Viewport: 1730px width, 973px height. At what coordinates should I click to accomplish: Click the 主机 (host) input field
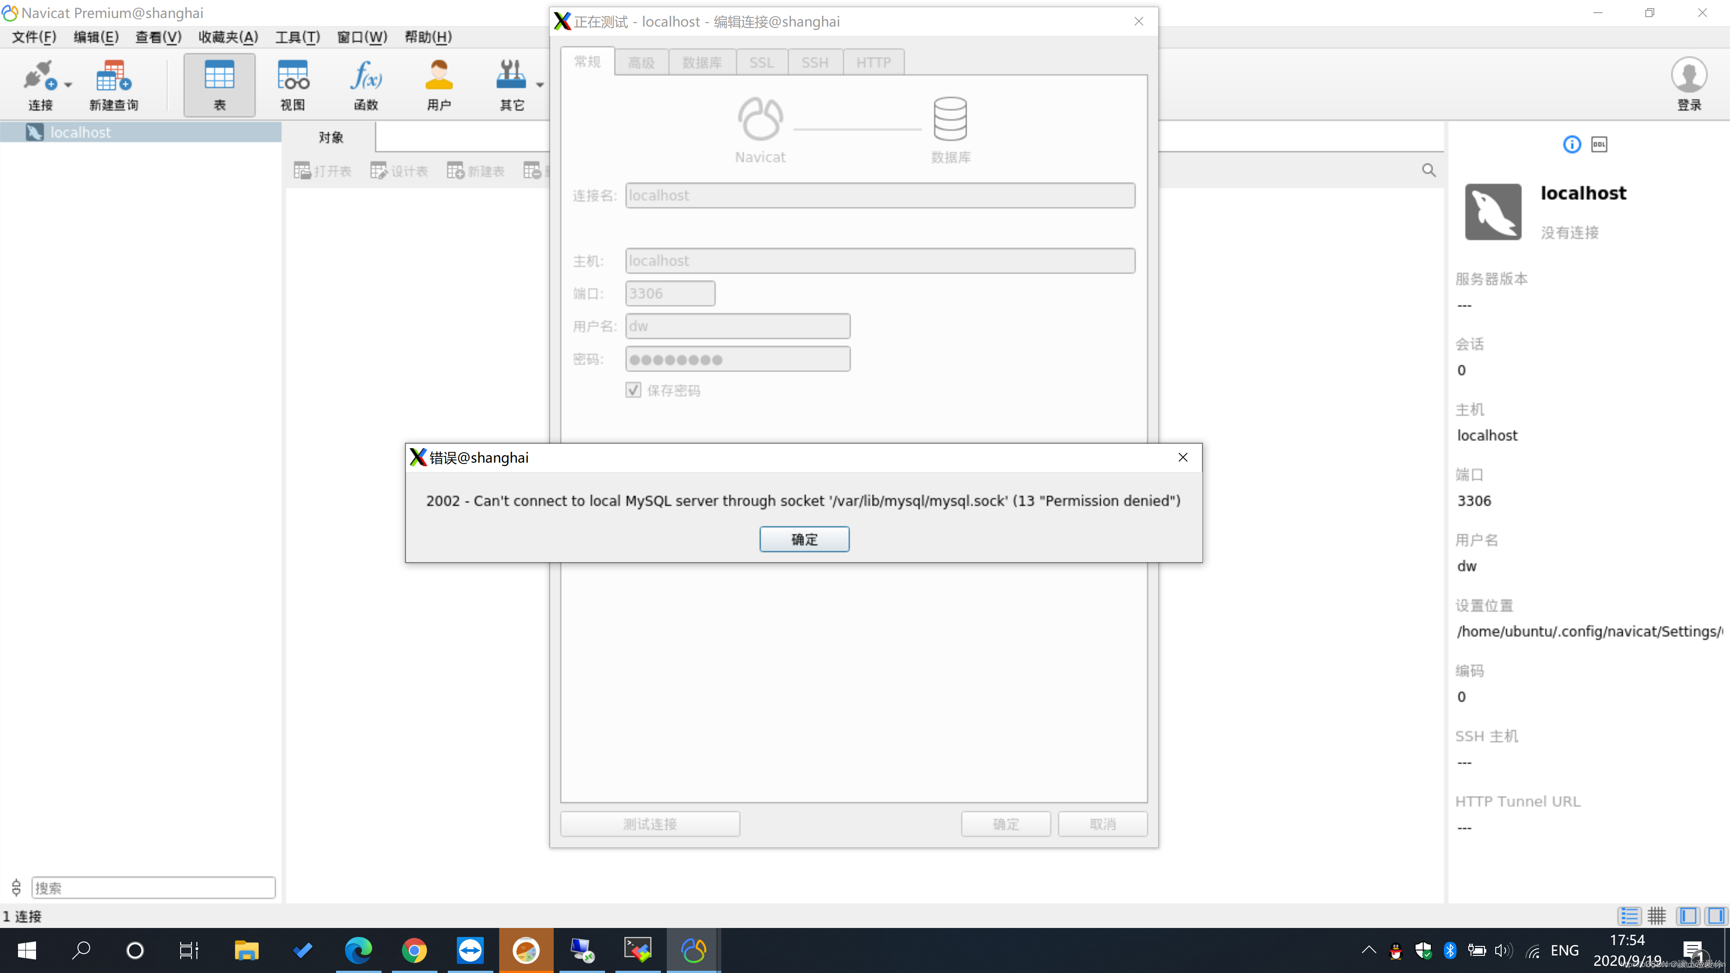coord(880,260)
